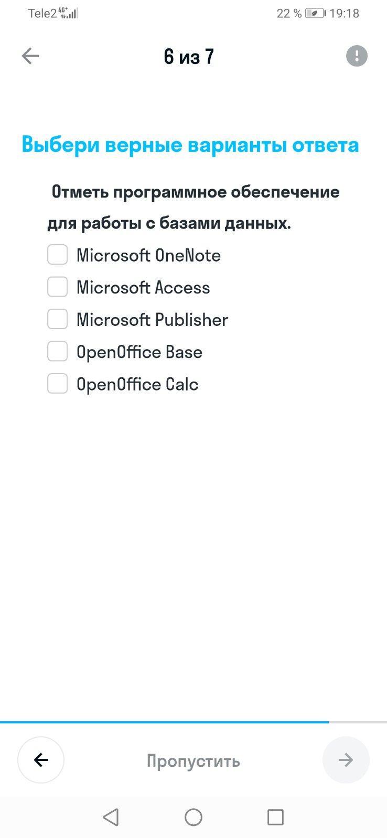
Task: Tap the back arrow at top left
Action: pyautogui.click(x=30, y=56)
